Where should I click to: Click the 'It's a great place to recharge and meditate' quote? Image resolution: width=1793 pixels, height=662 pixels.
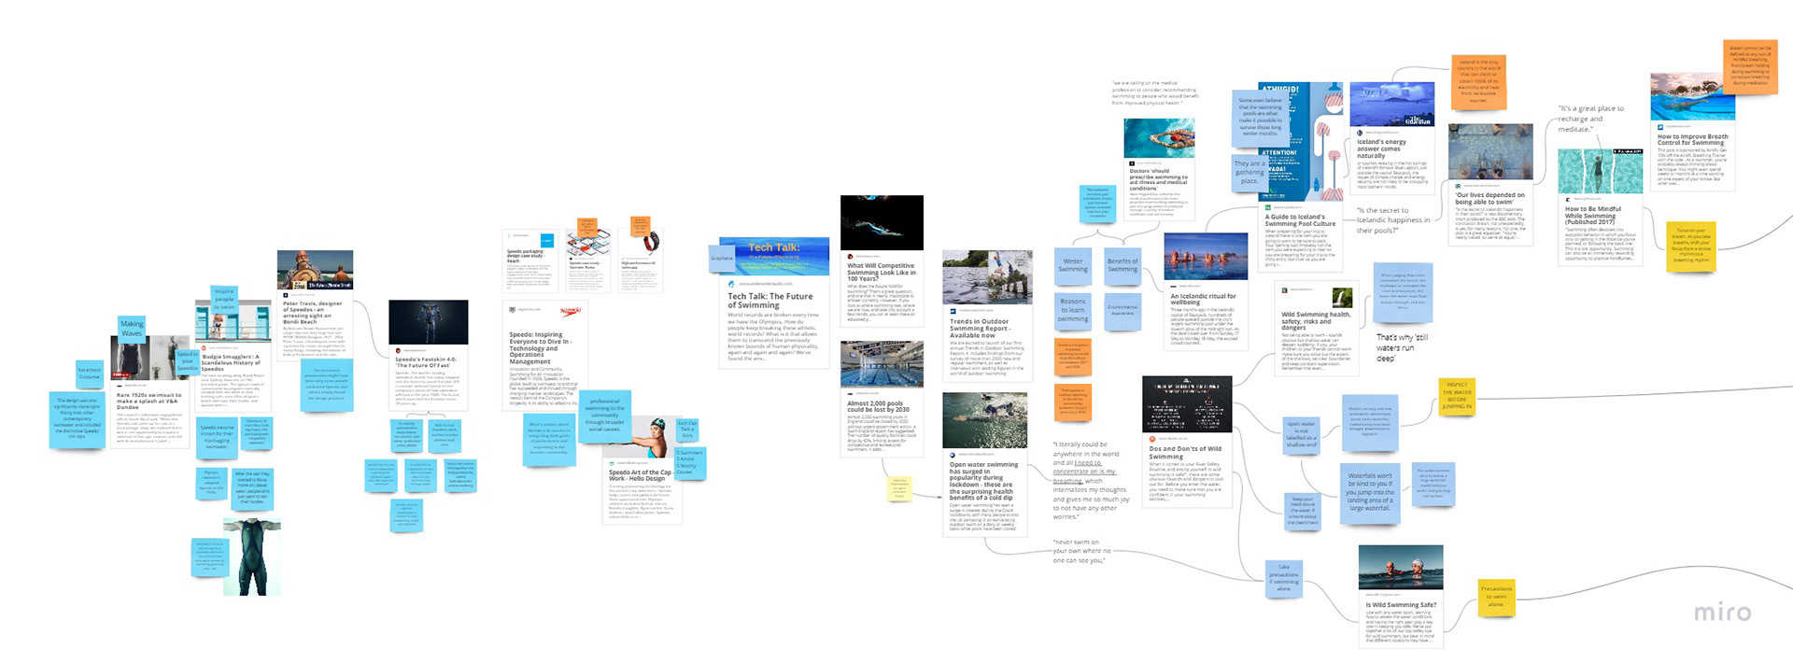tap(1590, 119)
